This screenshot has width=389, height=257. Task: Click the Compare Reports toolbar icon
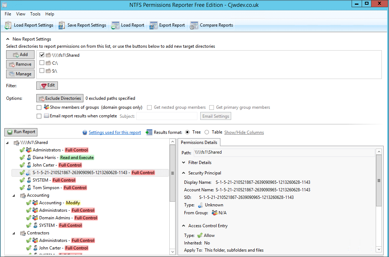pos(194,25)
